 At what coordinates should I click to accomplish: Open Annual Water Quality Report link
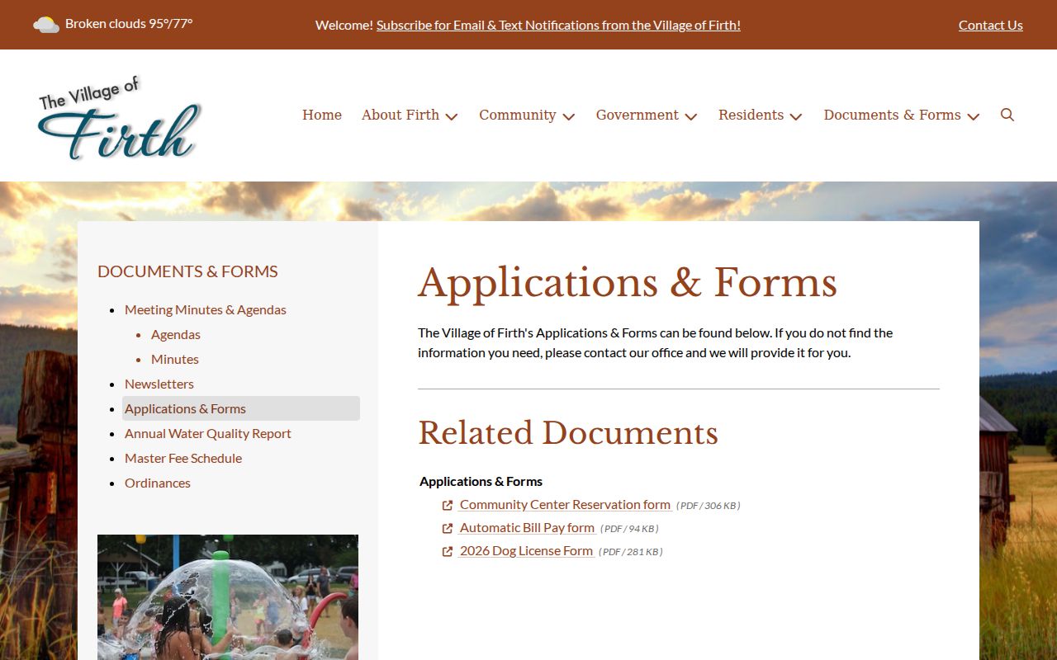(x=208, y=433)
